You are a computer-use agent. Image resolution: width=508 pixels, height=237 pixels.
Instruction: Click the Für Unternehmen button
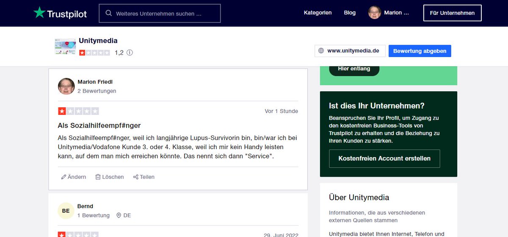[452, 13]
